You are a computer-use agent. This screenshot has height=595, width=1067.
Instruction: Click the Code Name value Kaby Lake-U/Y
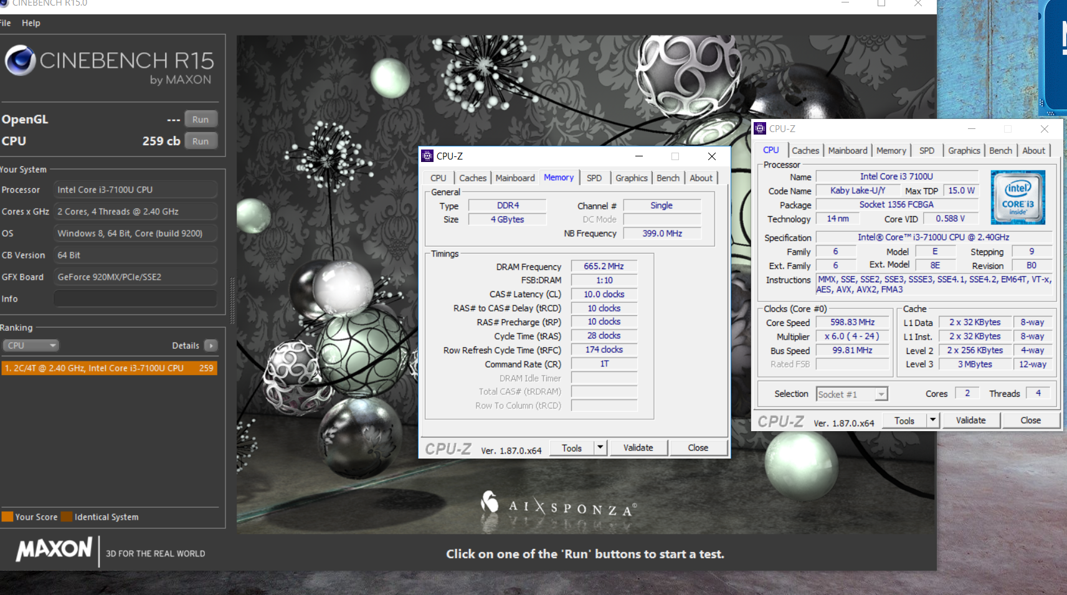coord(858,191)
